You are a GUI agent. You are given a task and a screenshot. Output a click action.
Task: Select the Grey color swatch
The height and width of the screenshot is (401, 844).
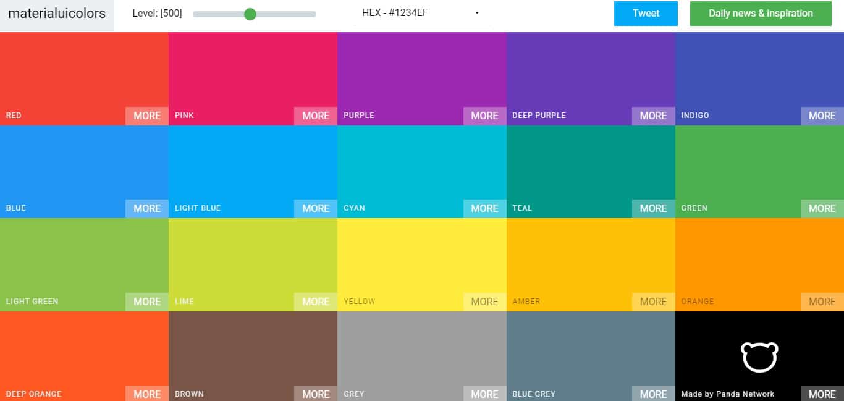pyautogui.click(x=422, y=356)
